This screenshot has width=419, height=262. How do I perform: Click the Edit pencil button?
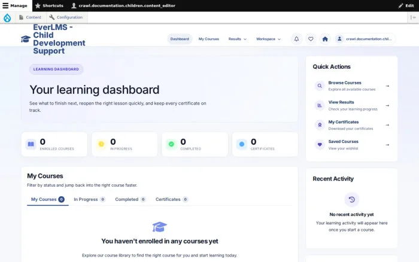[x=406, y=5]
